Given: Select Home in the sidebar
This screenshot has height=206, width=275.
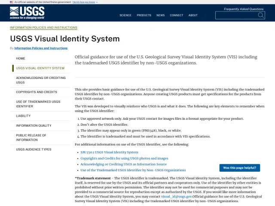Looking at the screenshot, I should click(21, 58).
